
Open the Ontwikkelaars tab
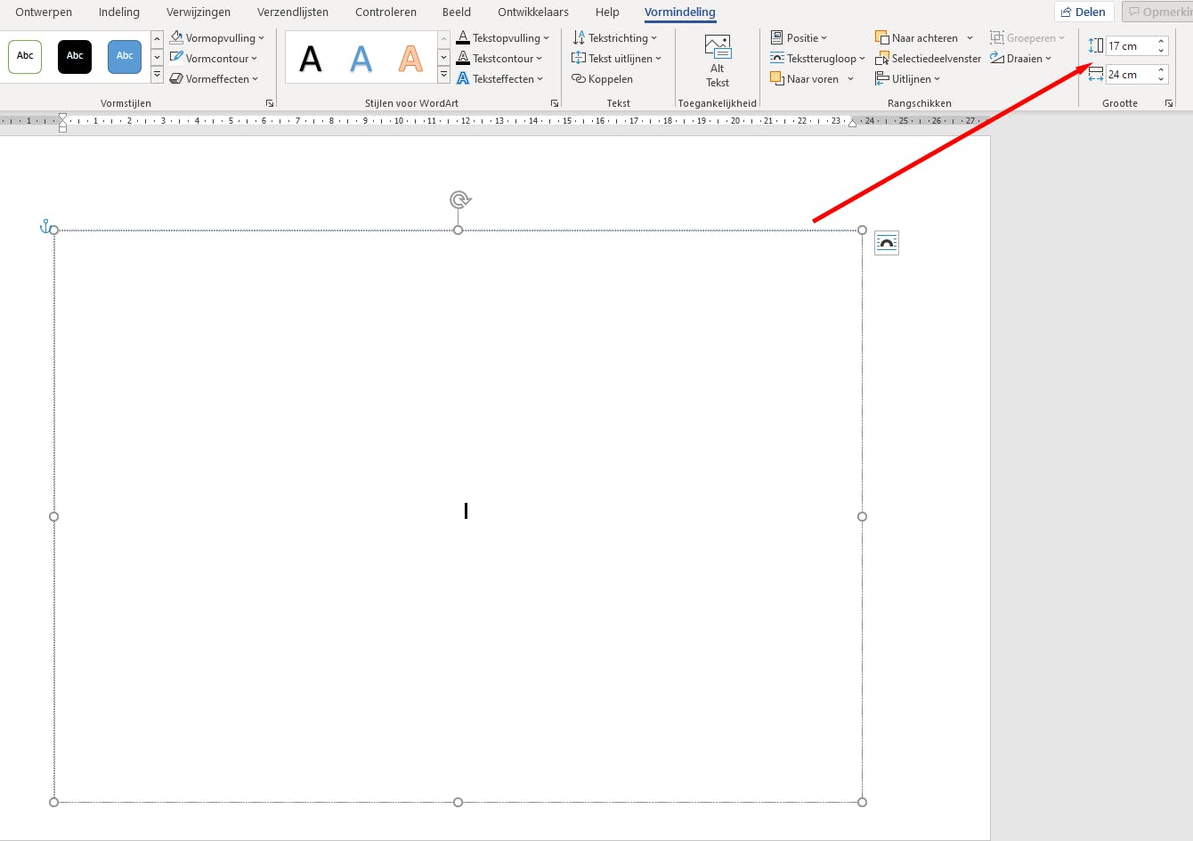[x=533, y=12]
